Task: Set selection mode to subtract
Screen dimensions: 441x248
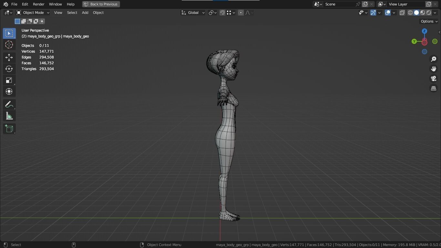Action: click(30, 21)
